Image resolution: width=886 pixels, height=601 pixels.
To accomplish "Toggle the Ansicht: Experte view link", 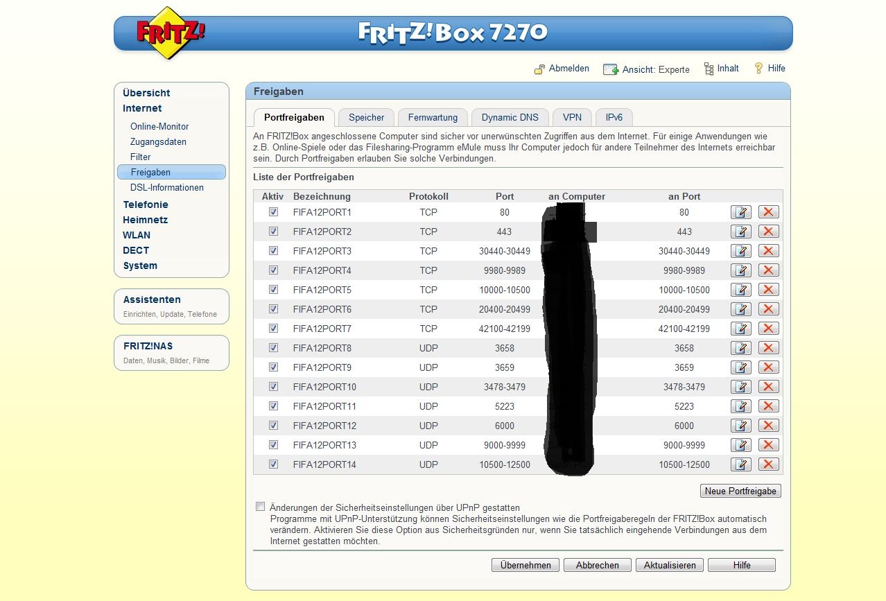I will 656,69.
